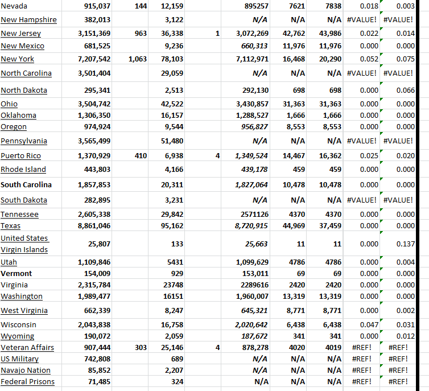This screenshot has width=429, height=391.
Task: Open the South Dakota link
Action: [x=24, y=200]
